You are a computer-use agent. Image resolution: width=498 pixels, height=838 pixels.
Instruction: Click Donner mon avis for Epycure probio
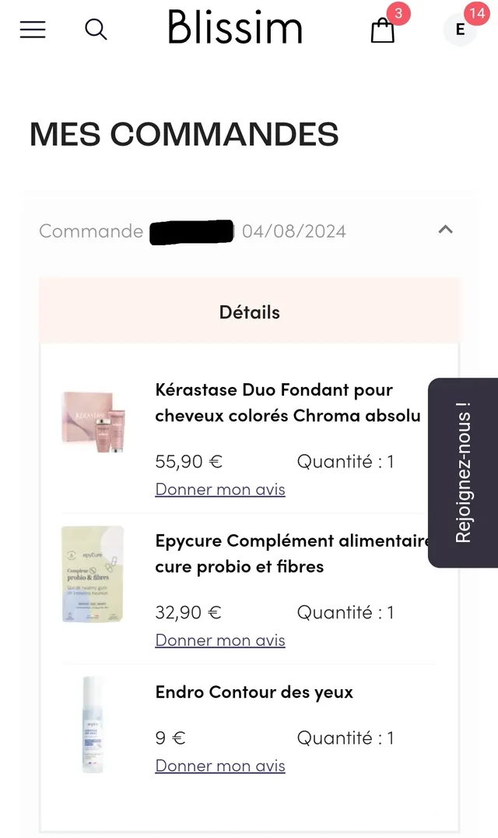220,639
